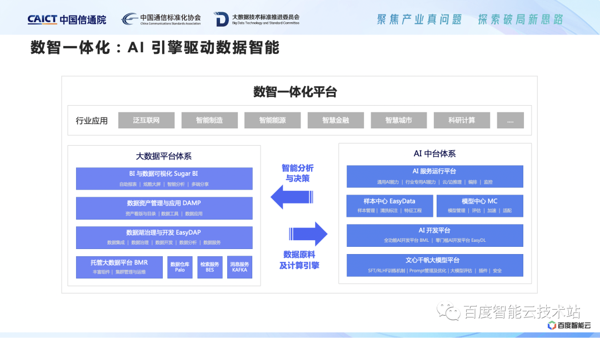
Task: Switch to the 大数据平台体系 panel
Action: pos(164,156)
